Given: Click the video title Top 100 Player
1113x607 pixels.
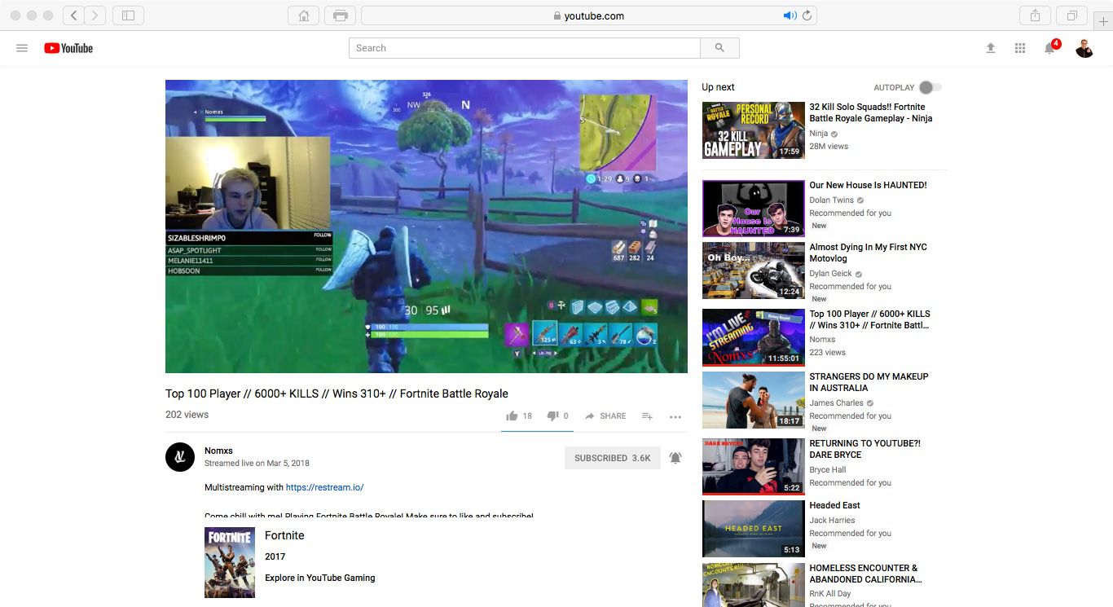Looking at the screenshot, I should point(337,394).
